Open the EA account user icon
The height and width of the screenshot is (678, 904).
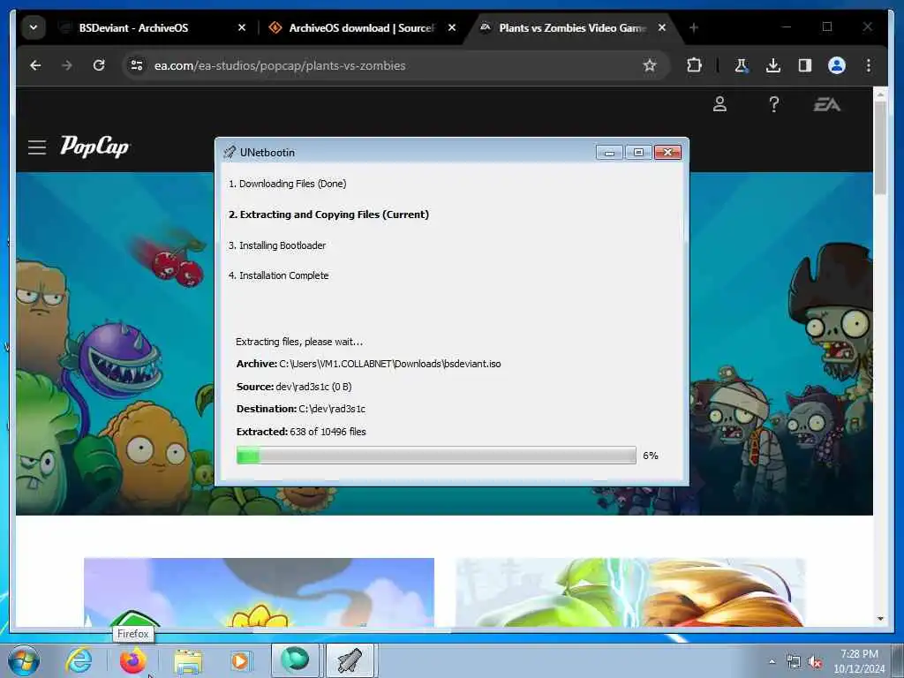[x=719, y=104]
